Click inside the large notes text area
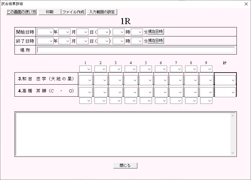251x180 pixels. pyautogui.click(x=123, y=134)
